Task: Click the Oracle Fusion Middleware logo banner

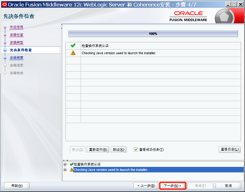Action: tap(188, 16)
